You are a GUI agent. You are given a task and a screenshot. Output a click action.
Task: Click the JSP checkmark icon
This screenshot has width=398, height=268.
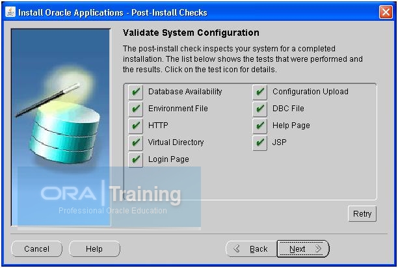260,142
